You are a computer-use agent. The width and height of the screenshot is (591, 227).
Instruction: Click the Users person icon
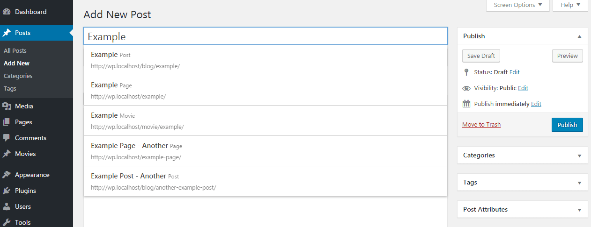pyautogui.click(x=7, y=206)
